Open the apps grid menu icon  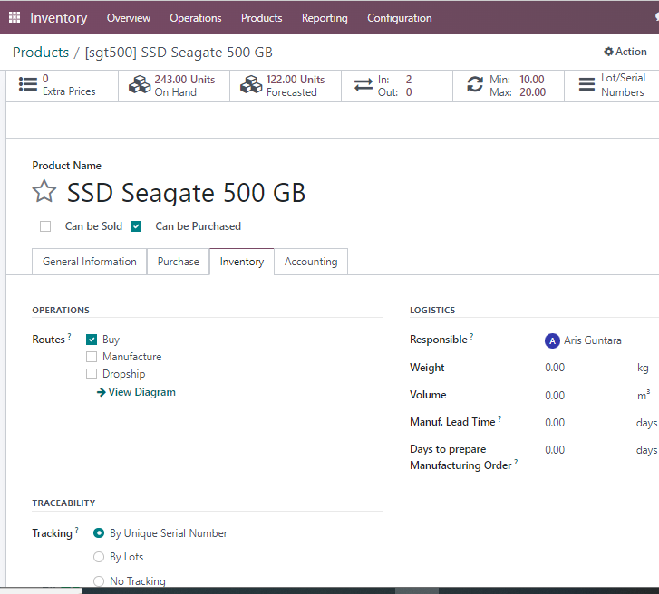click(15, 17)
